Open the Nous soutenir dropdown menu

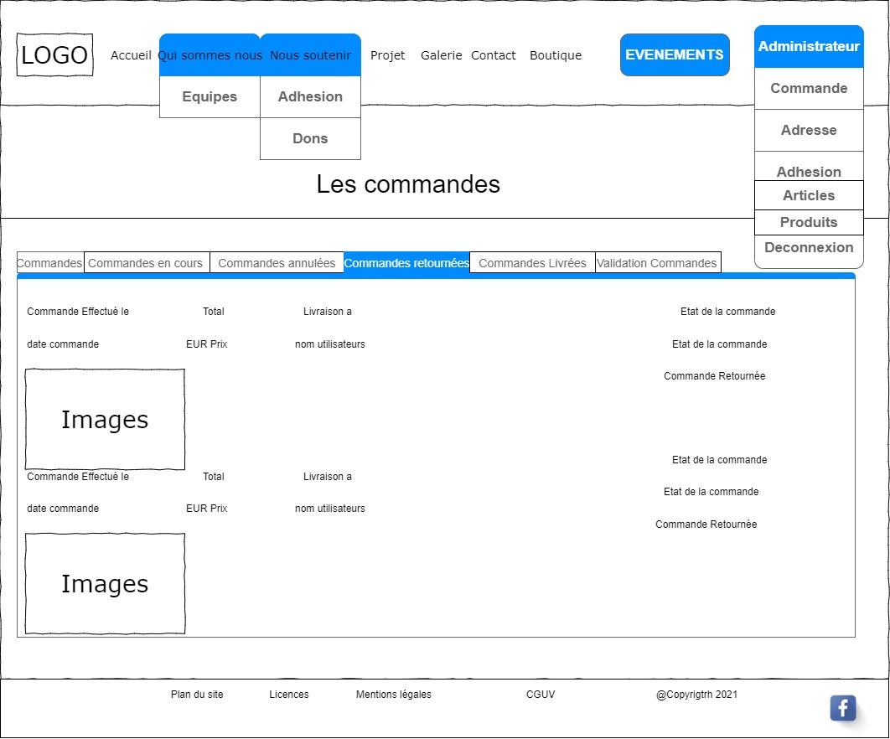(310, 55)
